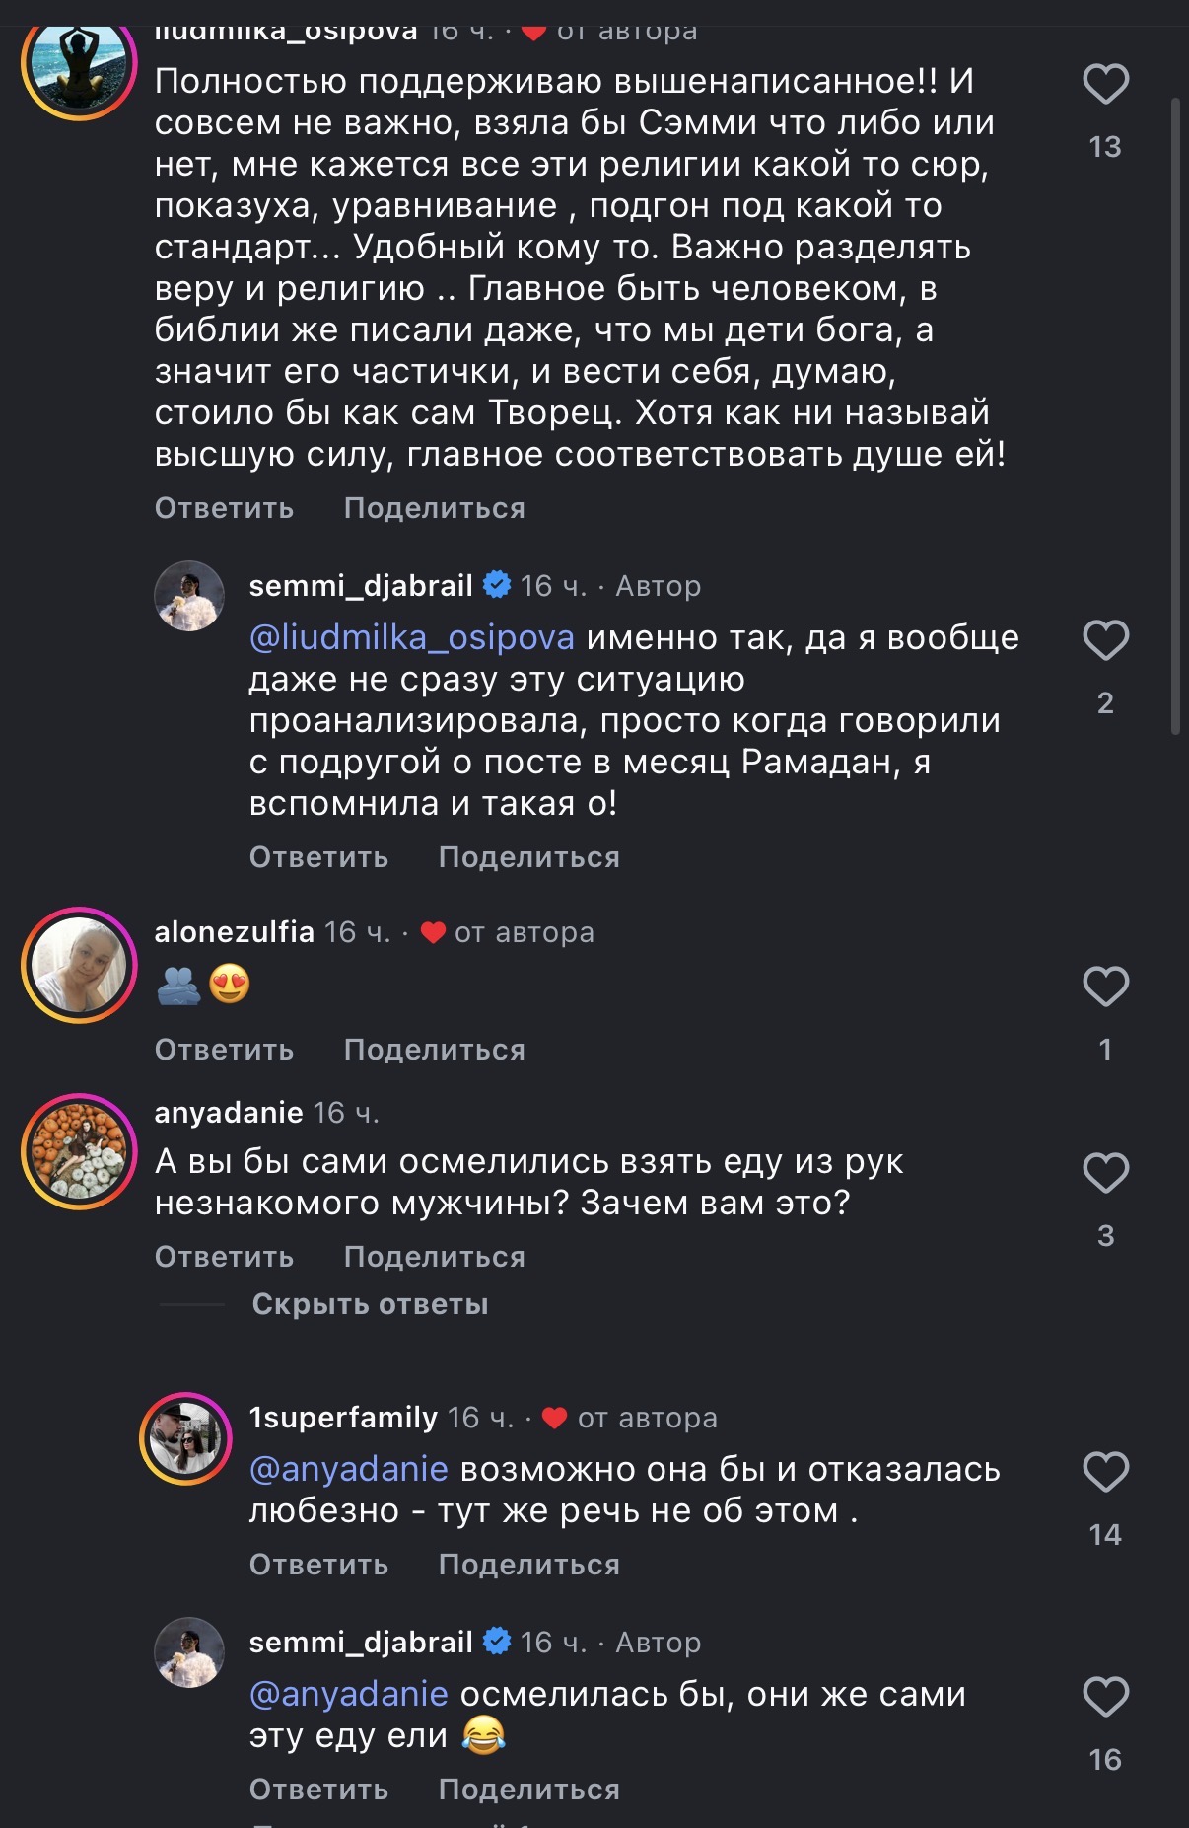Open anyadanie's pumpkin avatar
The width and height of the screenshot is (1189, 1828).
tap(79, 1151)
